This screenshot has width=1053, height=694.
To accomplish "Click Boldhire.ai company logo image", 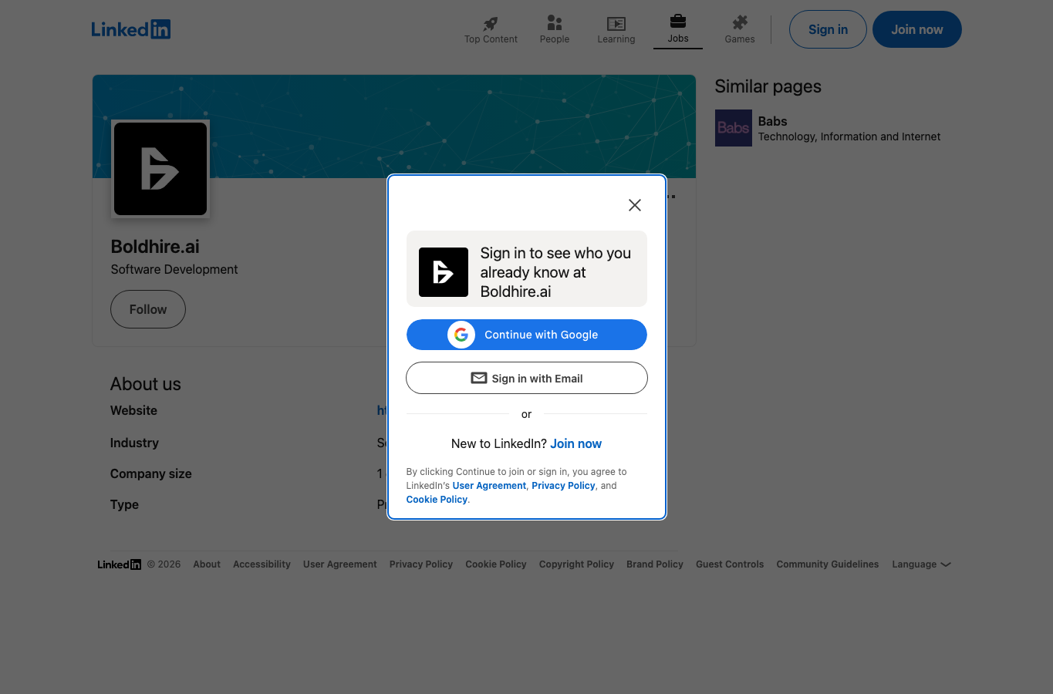I will (160, 169).
